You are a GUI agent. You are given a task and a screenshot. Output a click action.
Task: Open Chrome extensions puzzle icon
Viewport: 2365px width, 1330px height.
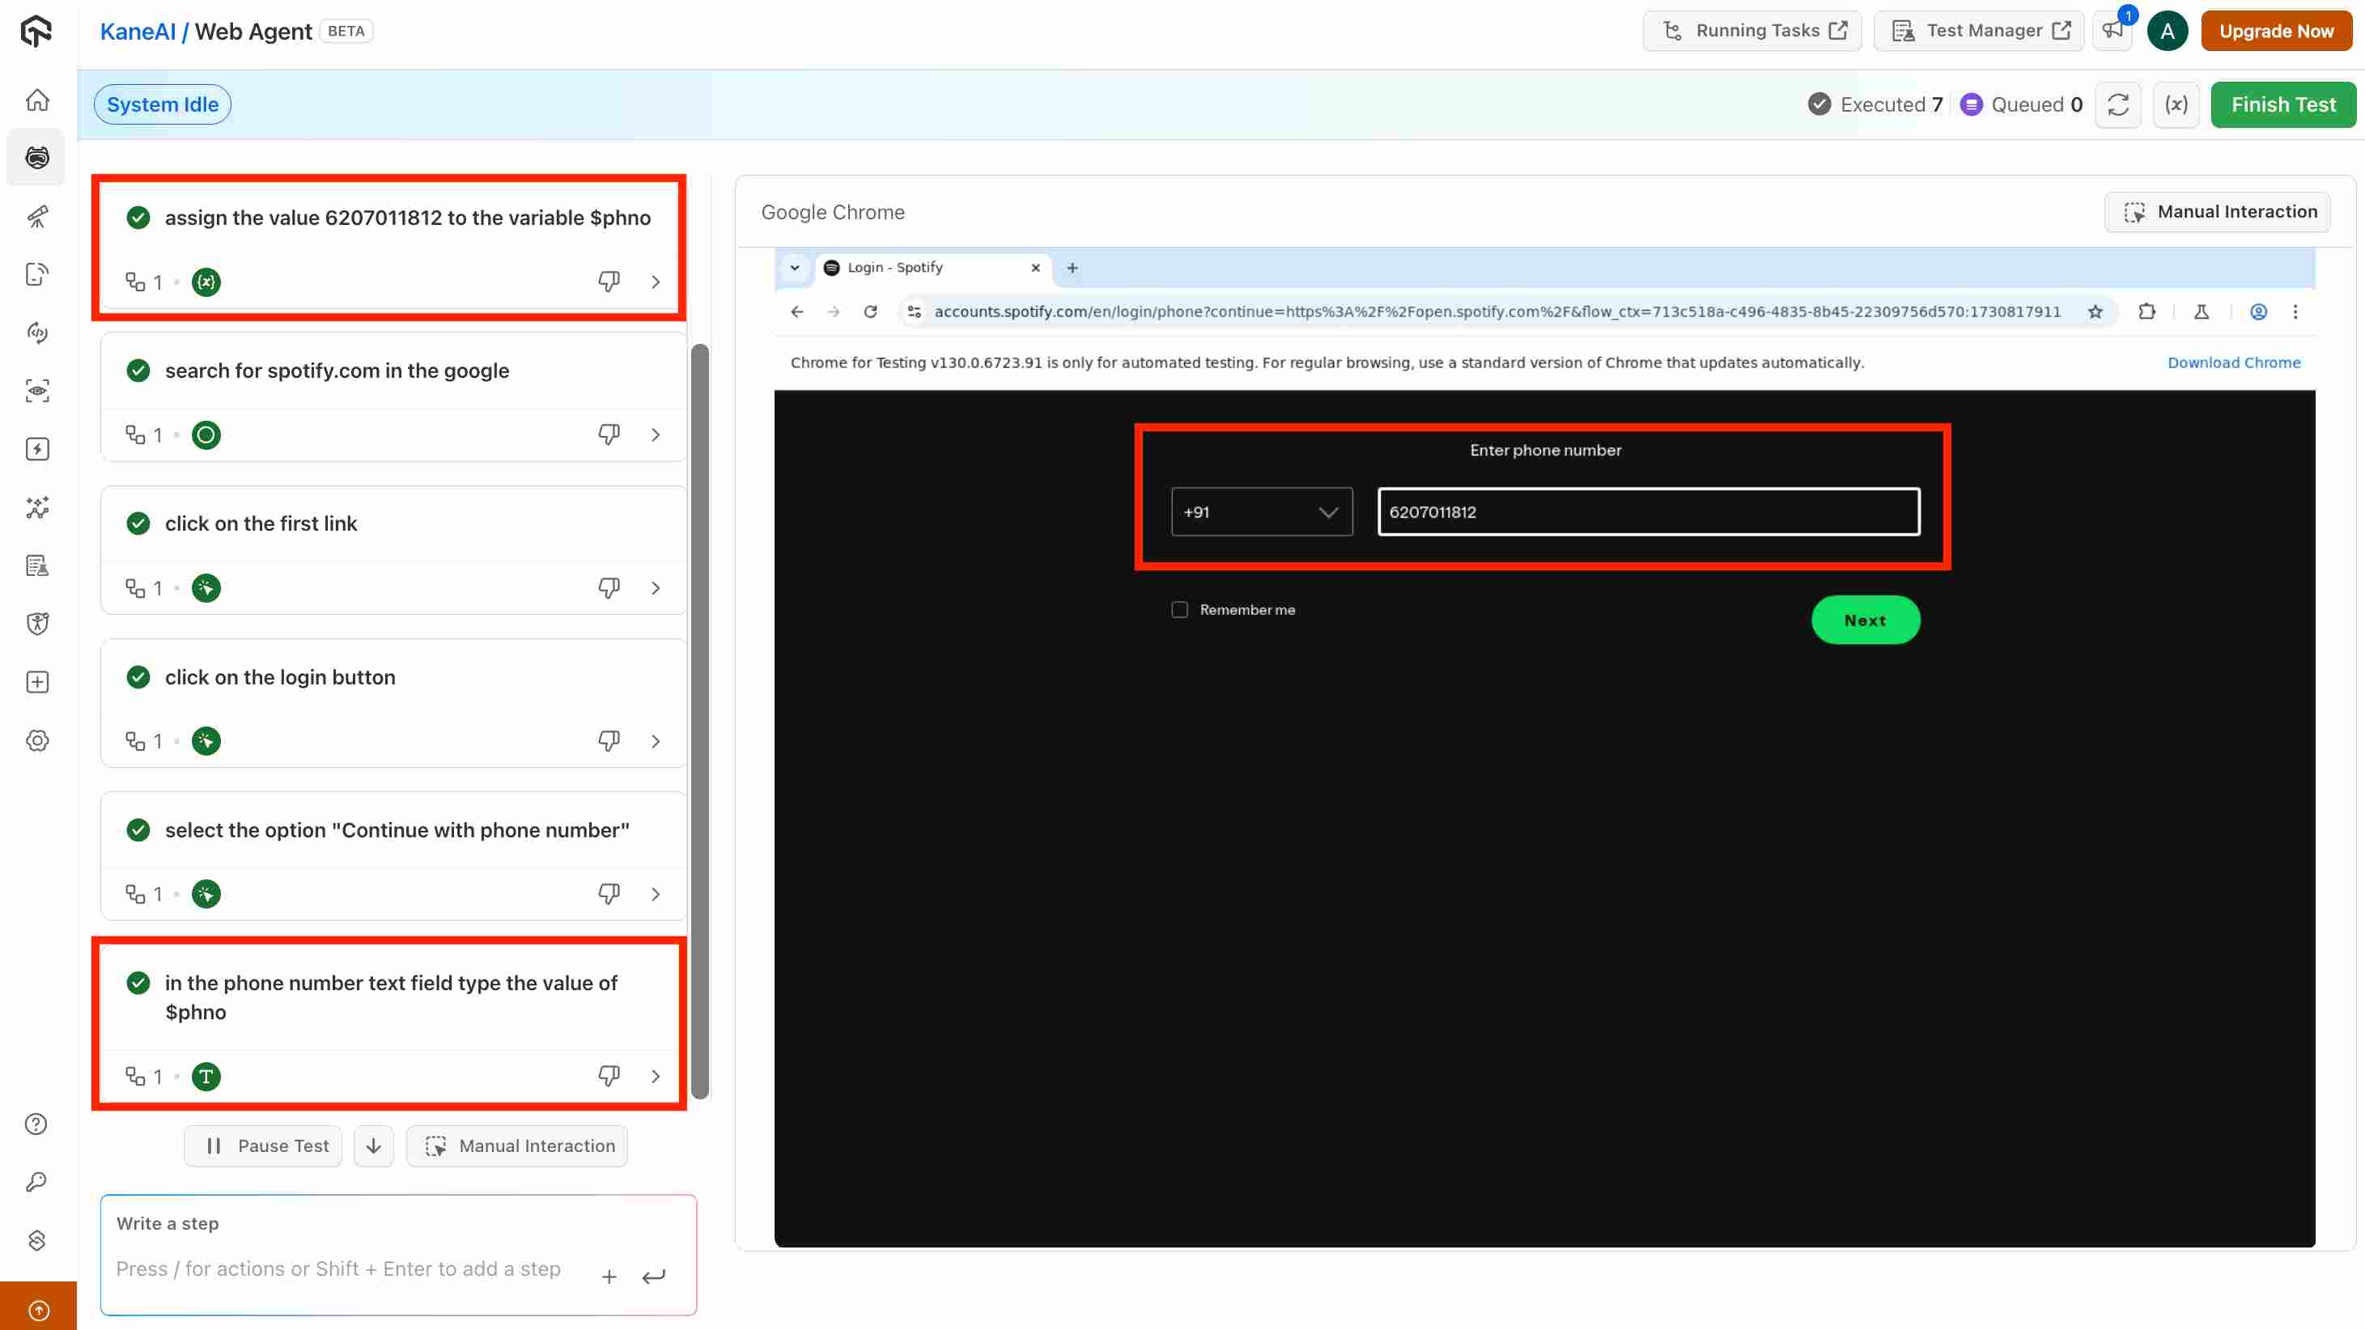[2146, 312]
